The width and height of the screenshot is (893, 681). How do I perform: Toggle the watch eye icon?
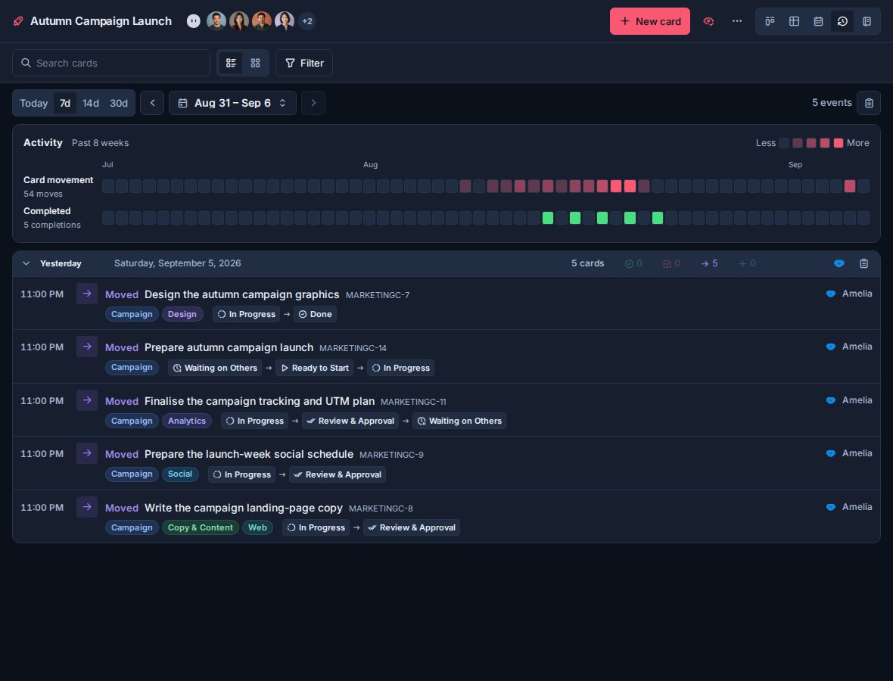pyautogui.click(x=708, y=21)
